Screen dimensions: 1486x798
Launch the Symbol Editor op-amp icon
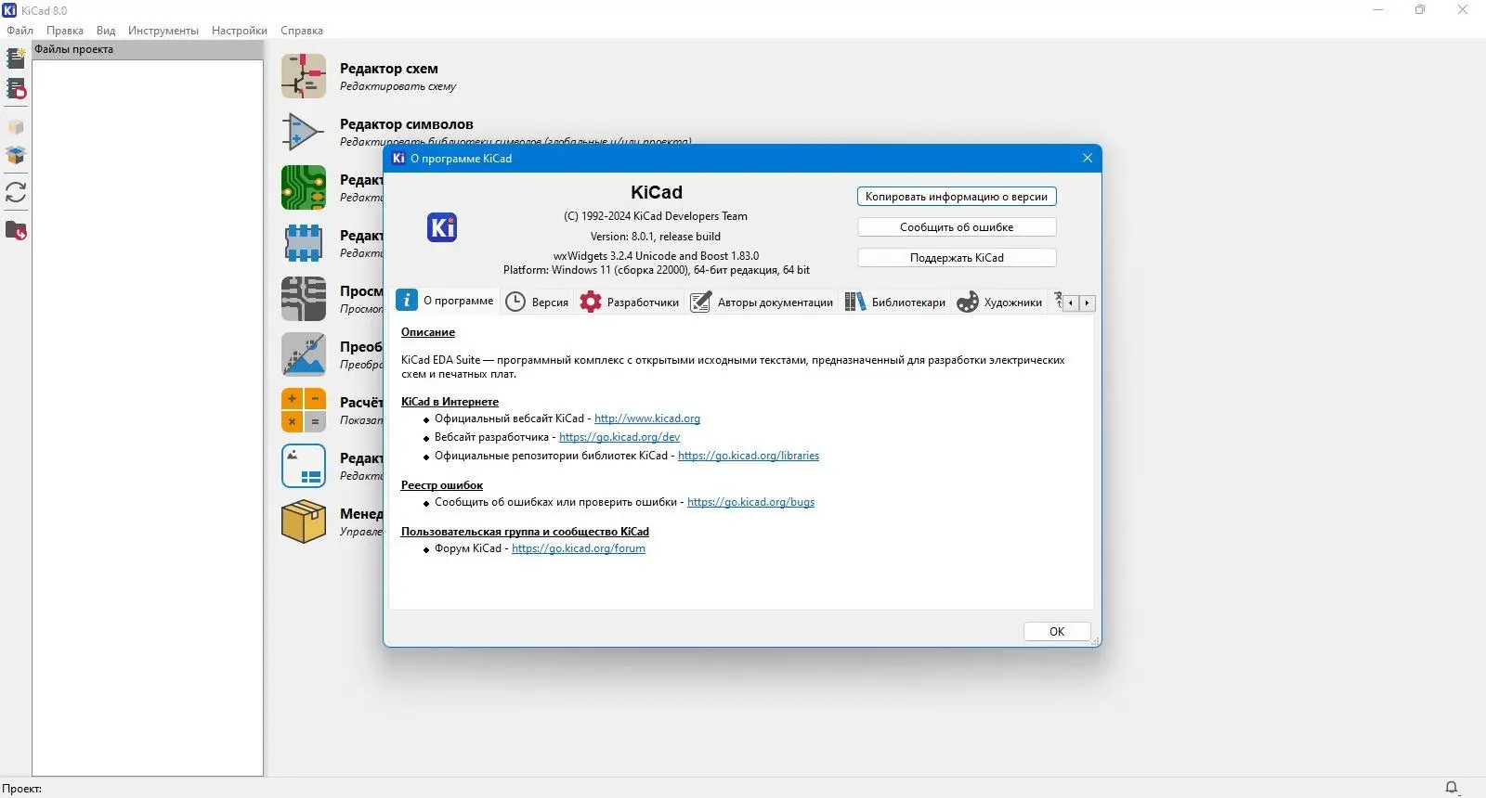point(304,132)
